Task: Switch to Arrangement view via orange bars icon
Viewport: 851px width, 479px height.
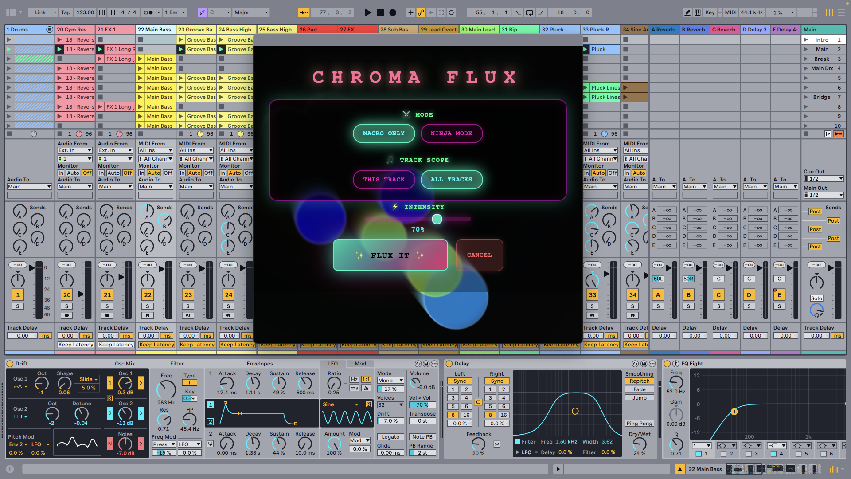Action: coord(829,12)
